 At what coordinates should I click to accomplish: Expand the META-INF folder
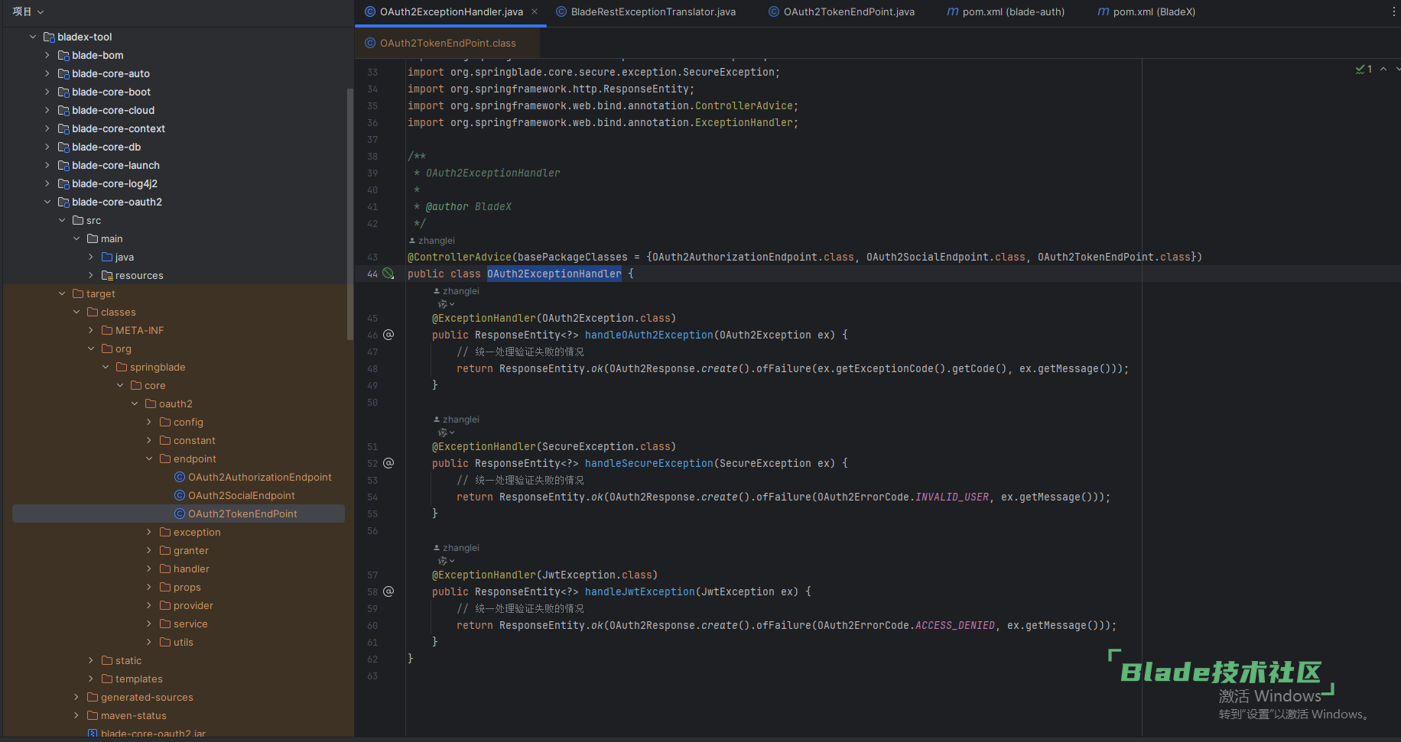coord(91,330)
